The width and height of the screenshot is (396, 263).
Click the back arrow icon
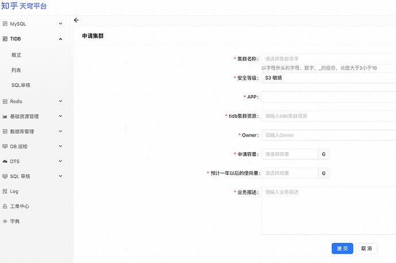76,20
